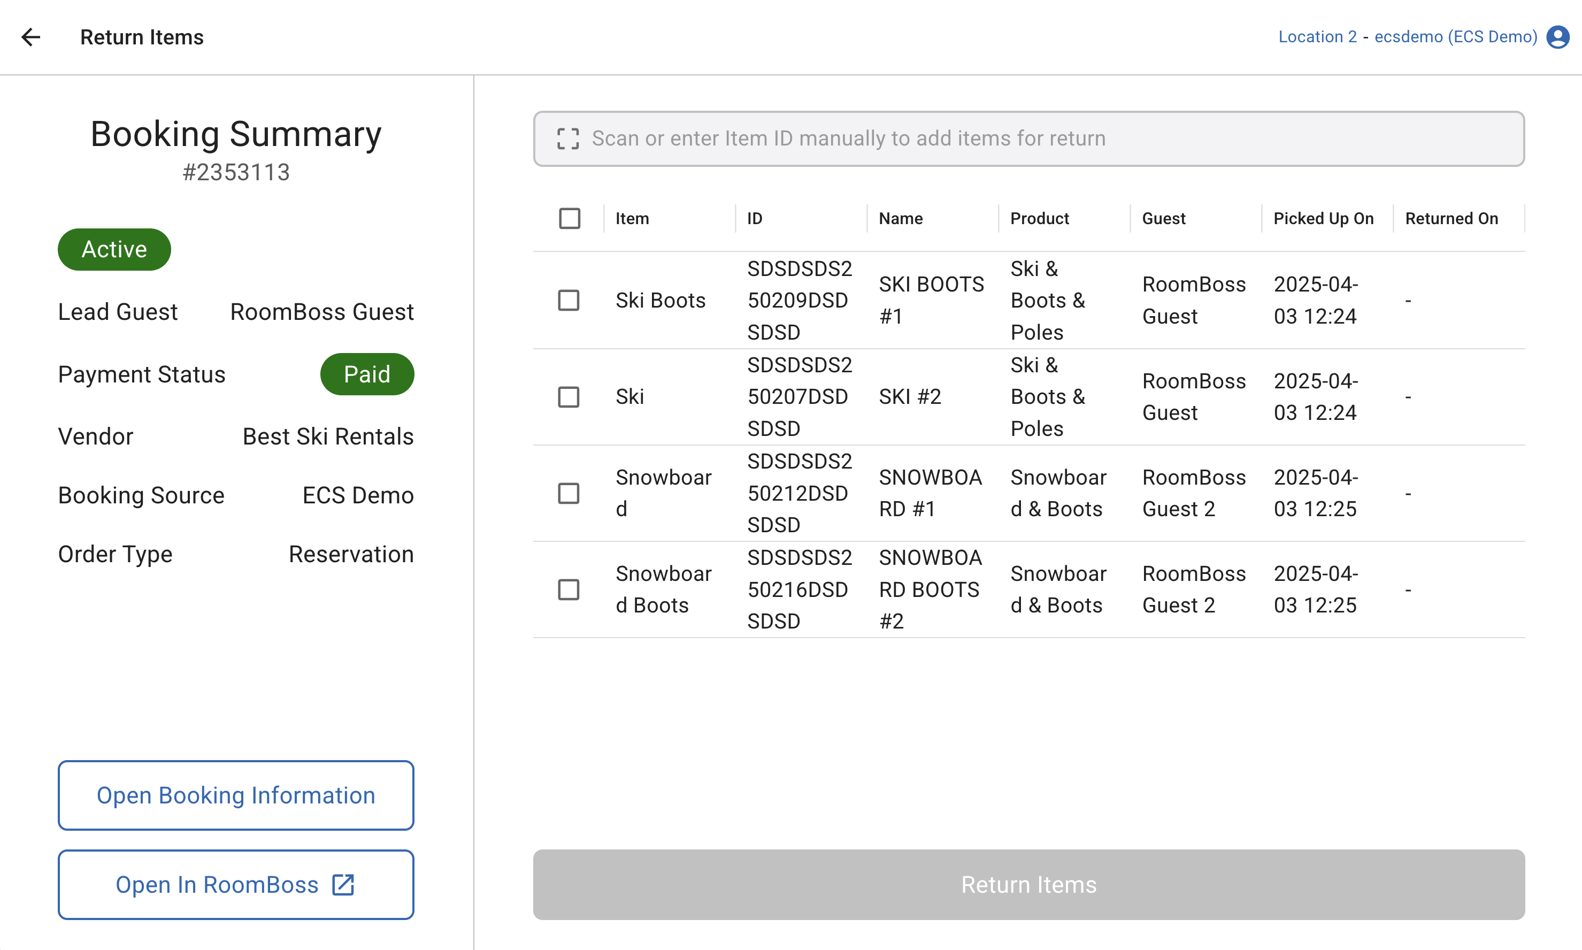Open the user account avatar icon
1582x950 pixels.
click(x=1558, y=37)
